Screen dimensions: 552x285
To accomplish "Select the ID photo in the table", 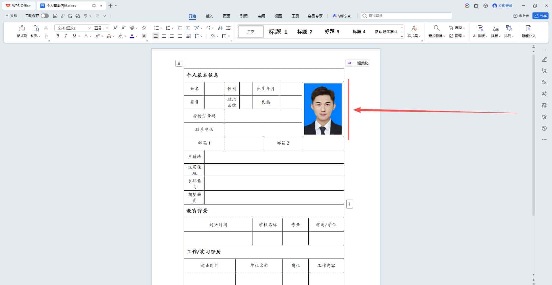I will (x=323, y=109).
